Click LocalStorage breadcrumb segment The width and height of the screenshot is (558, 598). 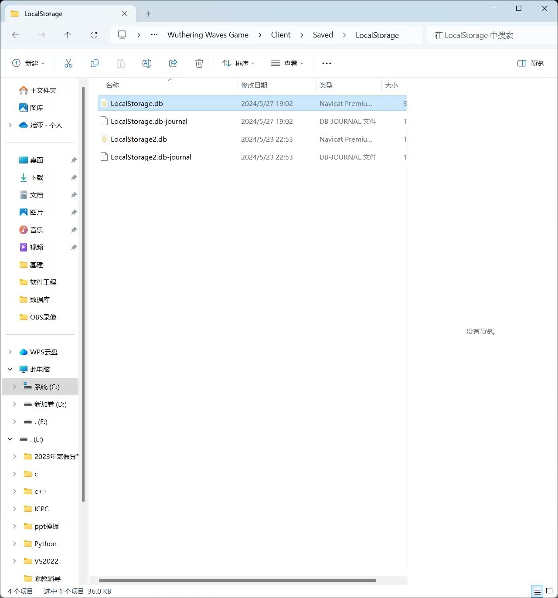point(377,35)
